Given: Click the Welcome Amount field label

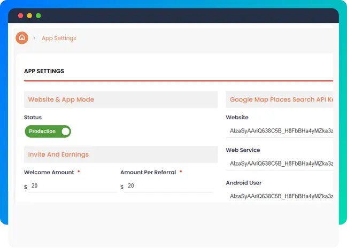Looking at the screenshot, I should tap(49, 173).
